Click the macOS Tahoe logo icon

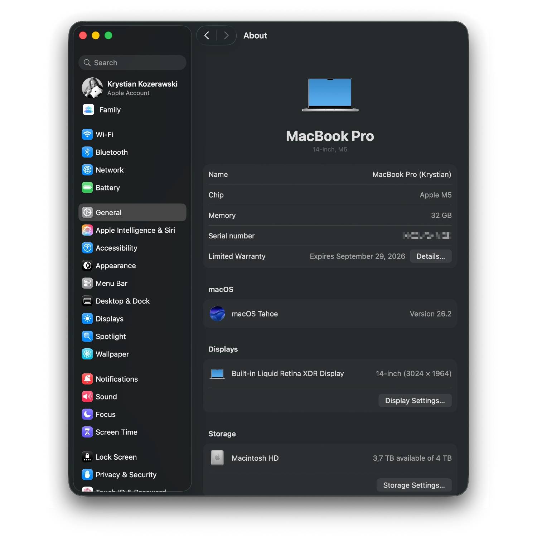(x=217, y=314)
